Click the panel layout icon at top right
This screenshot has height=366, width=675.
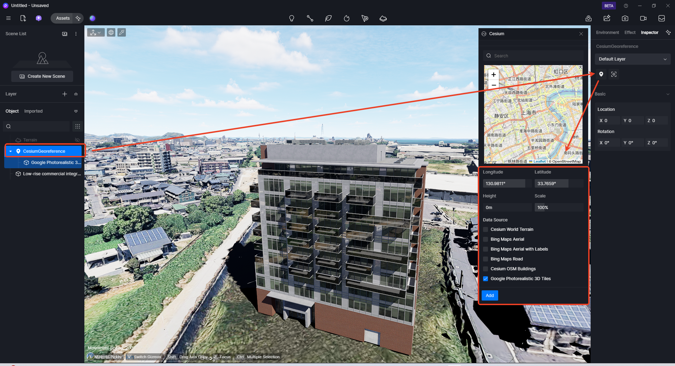coord(662,18)
